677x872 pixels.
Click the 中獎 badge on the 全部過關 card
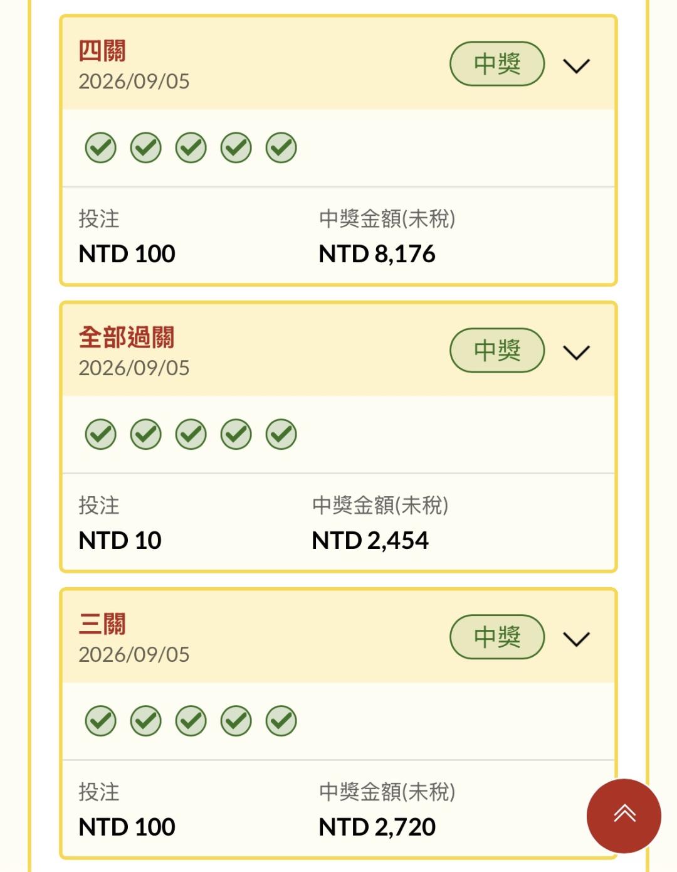tap(497, 350)
